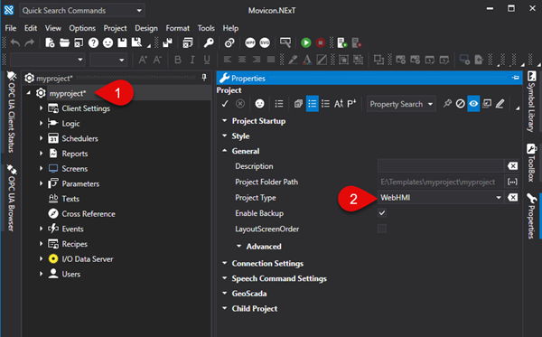Click the SVG round icon
The height and width of the screenshot is (337, 542).
tap(265, 42)
